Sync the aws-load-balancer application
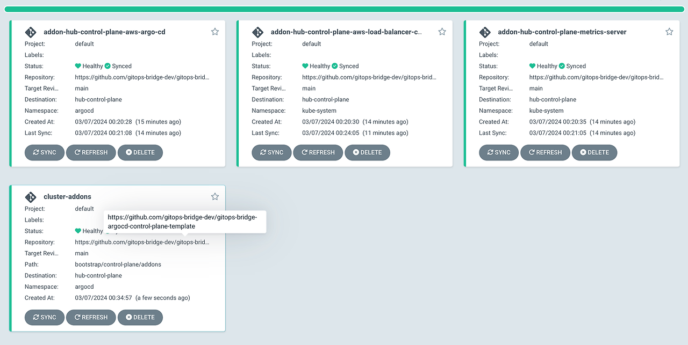 point(271,152)
